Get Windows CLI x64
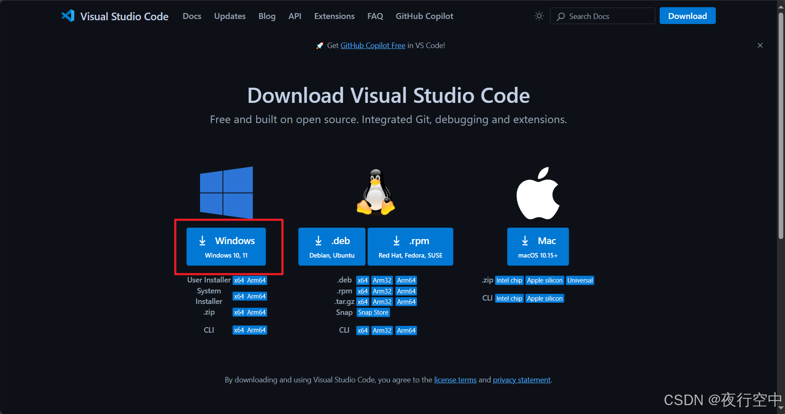 239,330
